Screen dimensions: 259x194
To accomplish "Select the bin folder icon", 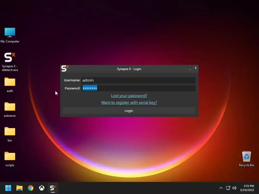I will (x=10, y=134).
